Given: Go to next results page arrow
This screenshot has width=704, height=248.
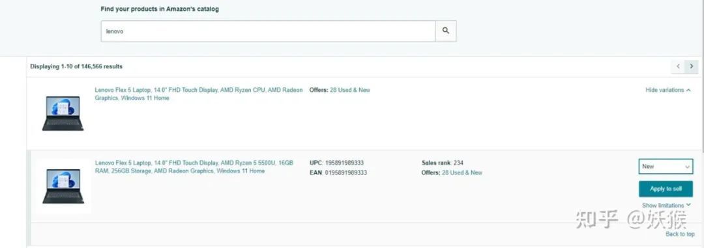Looking at the screenshot, I should [692, 66].
